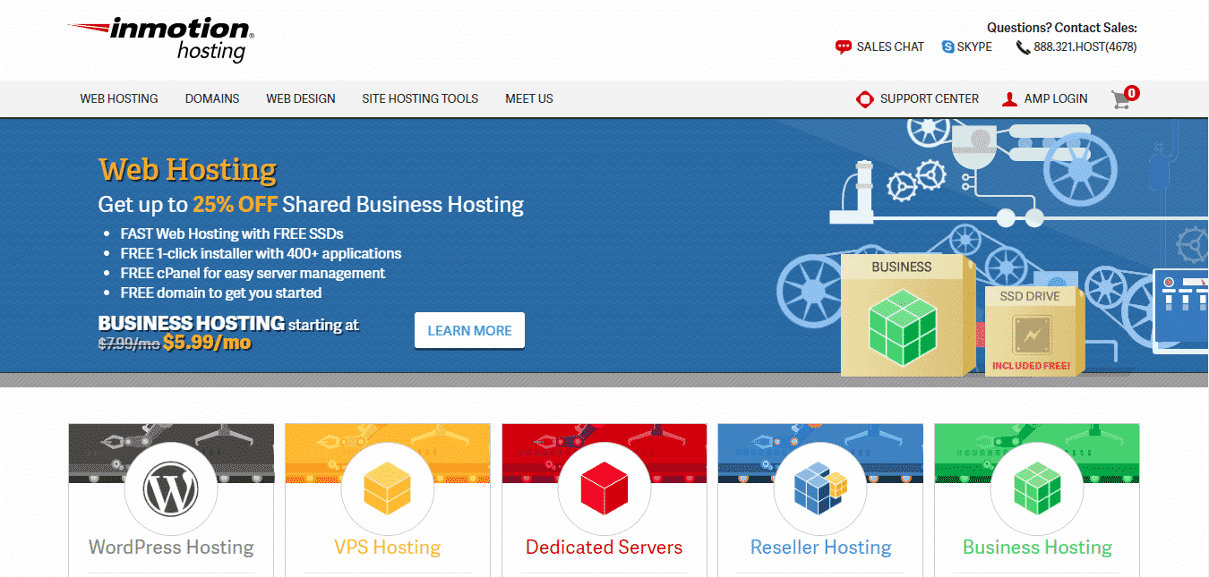The height and width of the screenshot is (577, 1209).
Task: Click the green Business Hosting cube icon
Action: 1037,489
